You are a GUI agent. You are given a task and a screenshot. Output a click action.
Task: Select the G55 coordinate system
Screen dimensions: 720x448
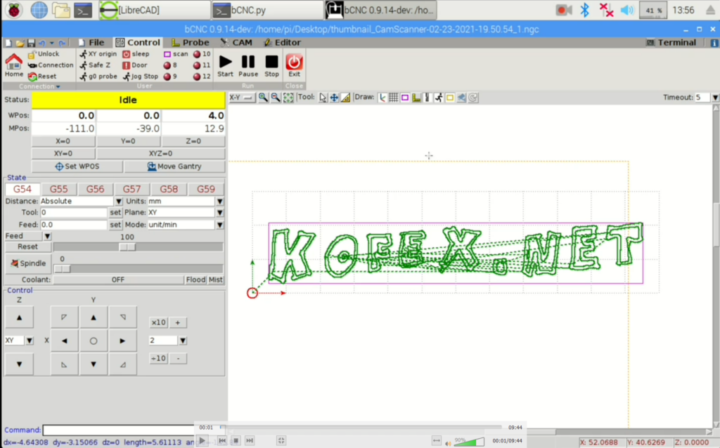pyautogui.click(x=59, y=189)
